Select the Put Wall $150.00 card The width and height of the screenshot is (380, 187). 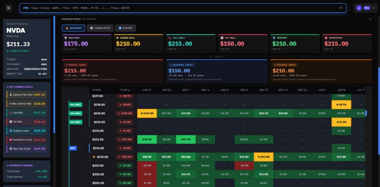(x=243, y=43)
